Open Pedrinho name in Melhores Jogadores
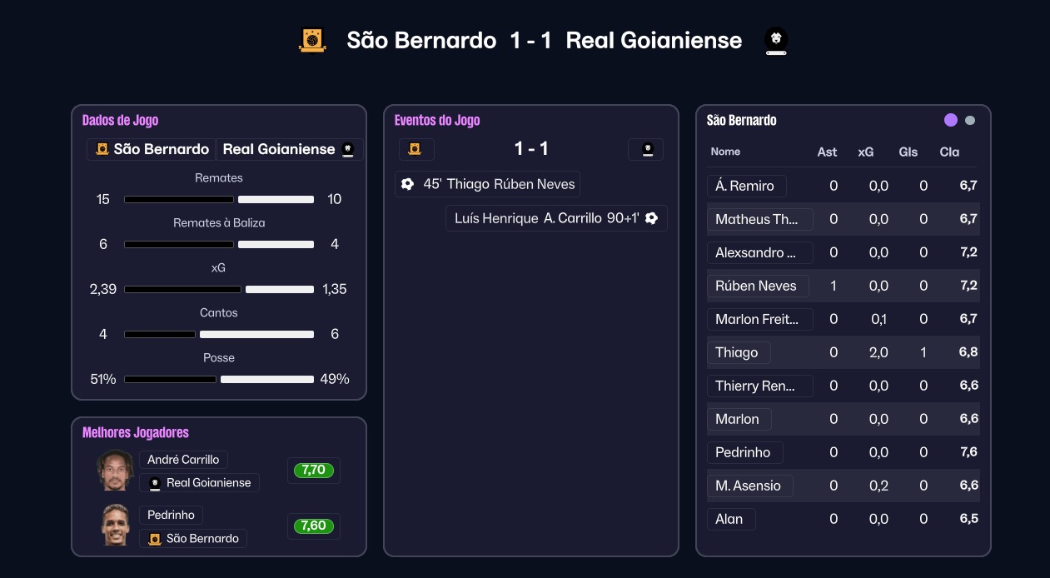 pyautogui.click(x=171, y=516)
